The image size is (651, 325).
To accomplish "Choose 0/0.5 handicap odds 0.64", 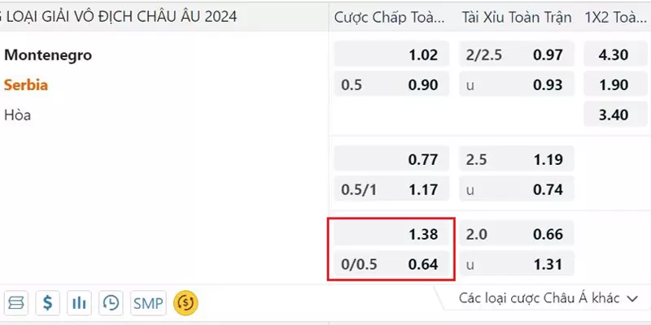I will 391,264.
